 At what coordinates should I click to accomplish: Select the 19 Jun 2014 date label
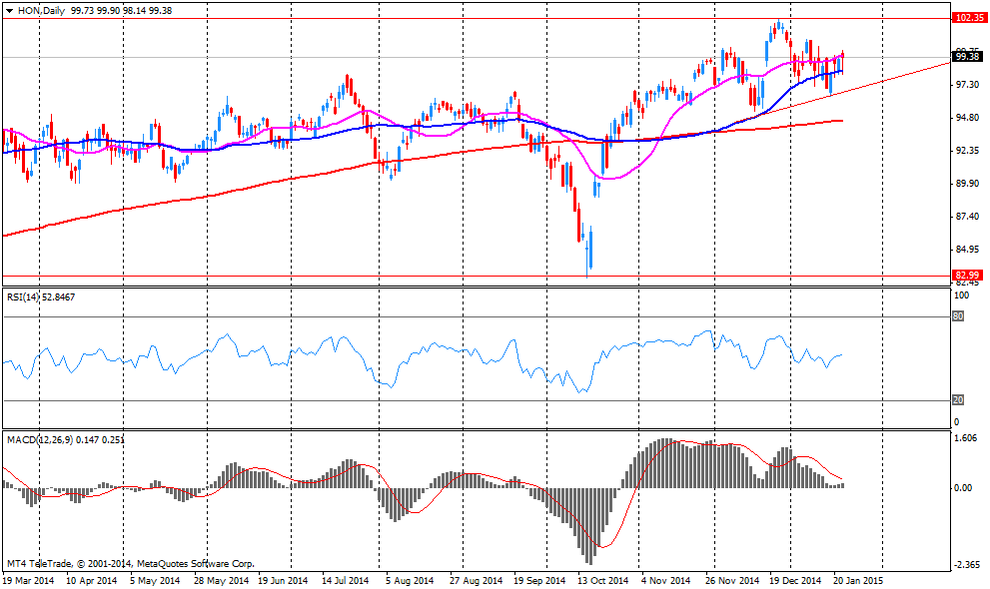[x=283, y=580]
